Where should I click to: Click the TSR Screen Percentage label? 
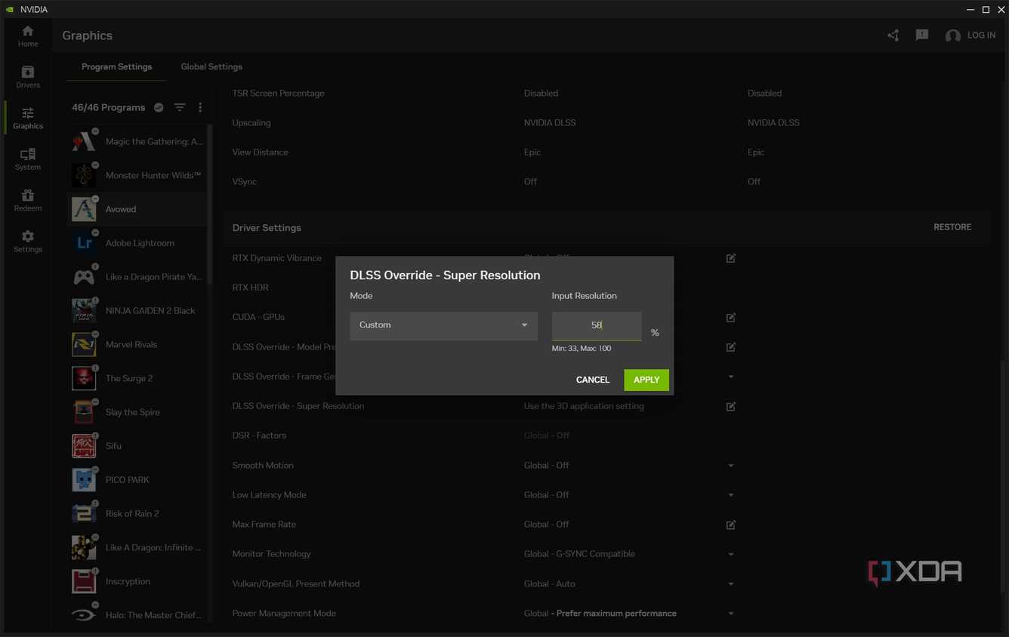[278, 94]
